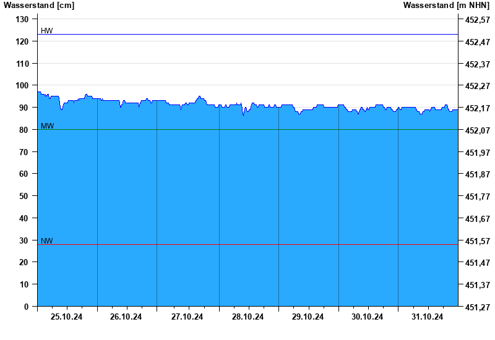
Task: Select the 31.10.24 date label
Action: (x=428, y=317)
